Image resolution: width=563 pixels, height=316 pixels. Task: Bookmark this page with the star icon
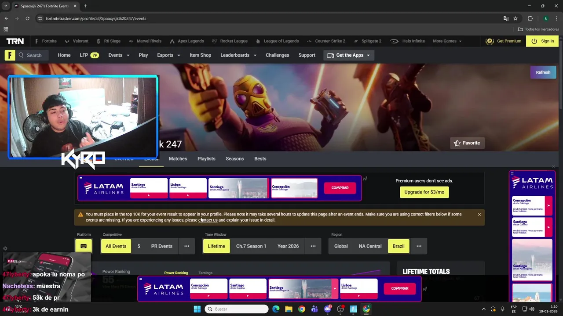pos(515,18)
